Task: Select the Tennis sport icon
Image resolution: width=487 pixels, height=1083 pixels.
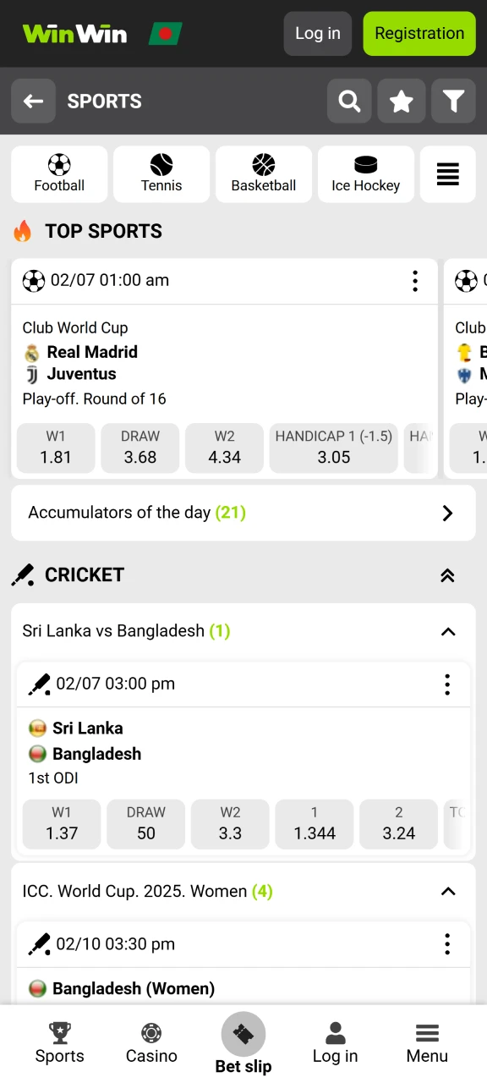Action: (161, 174)
